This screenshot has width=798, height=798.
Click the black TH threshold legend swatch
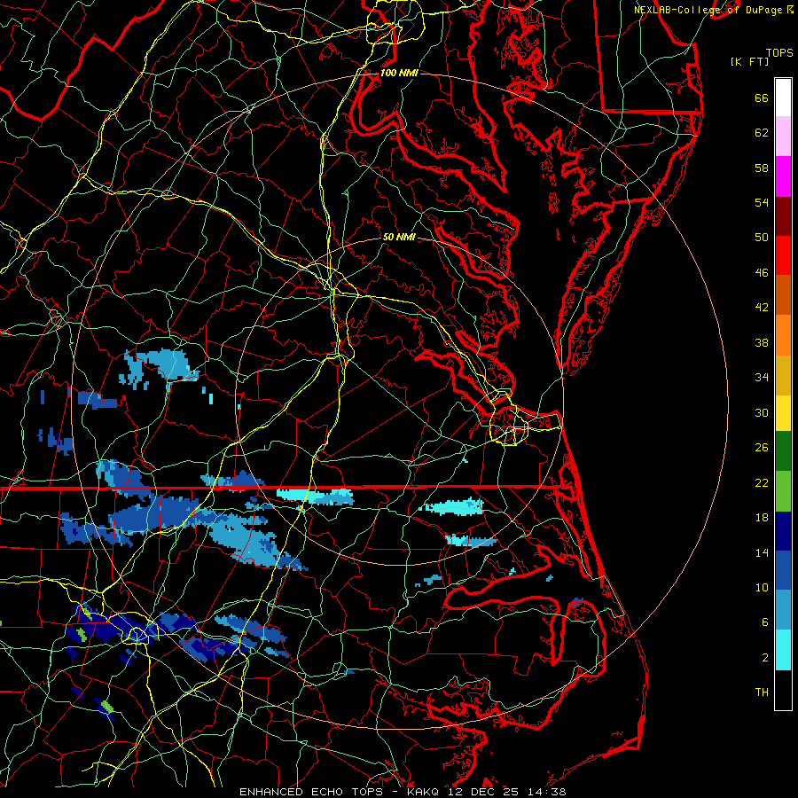(x=783, y=690)
